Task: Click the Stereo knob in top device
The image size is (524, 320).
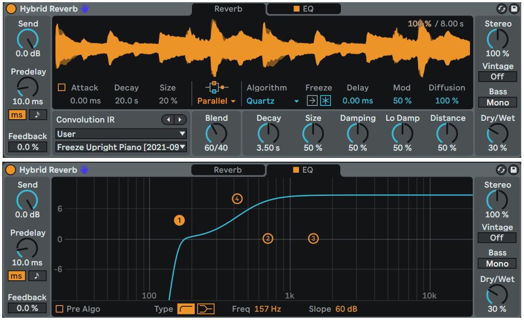Action: tap(498, 39)
